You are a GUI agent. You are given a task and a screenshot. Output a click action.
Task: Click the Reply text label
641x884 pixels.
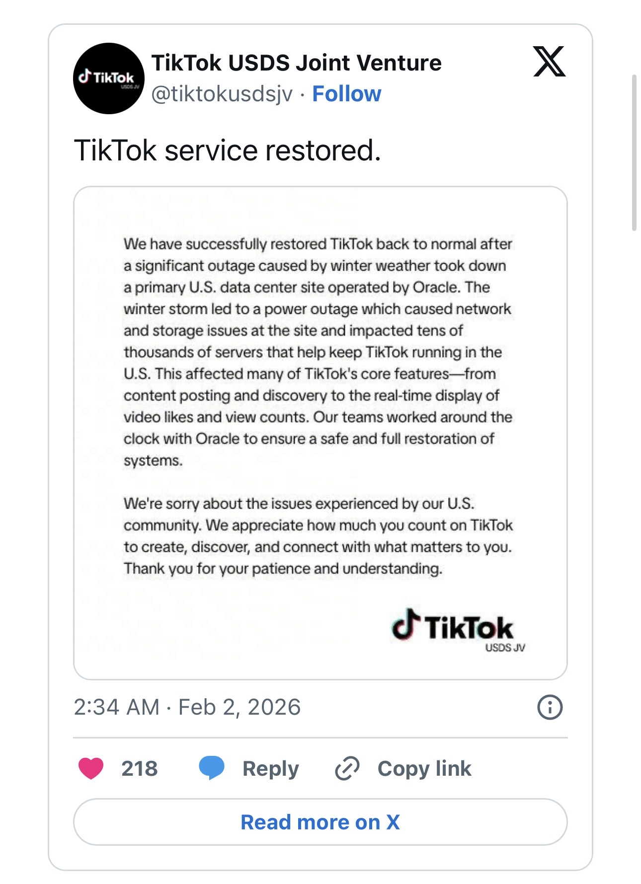(x=270, y=769)
